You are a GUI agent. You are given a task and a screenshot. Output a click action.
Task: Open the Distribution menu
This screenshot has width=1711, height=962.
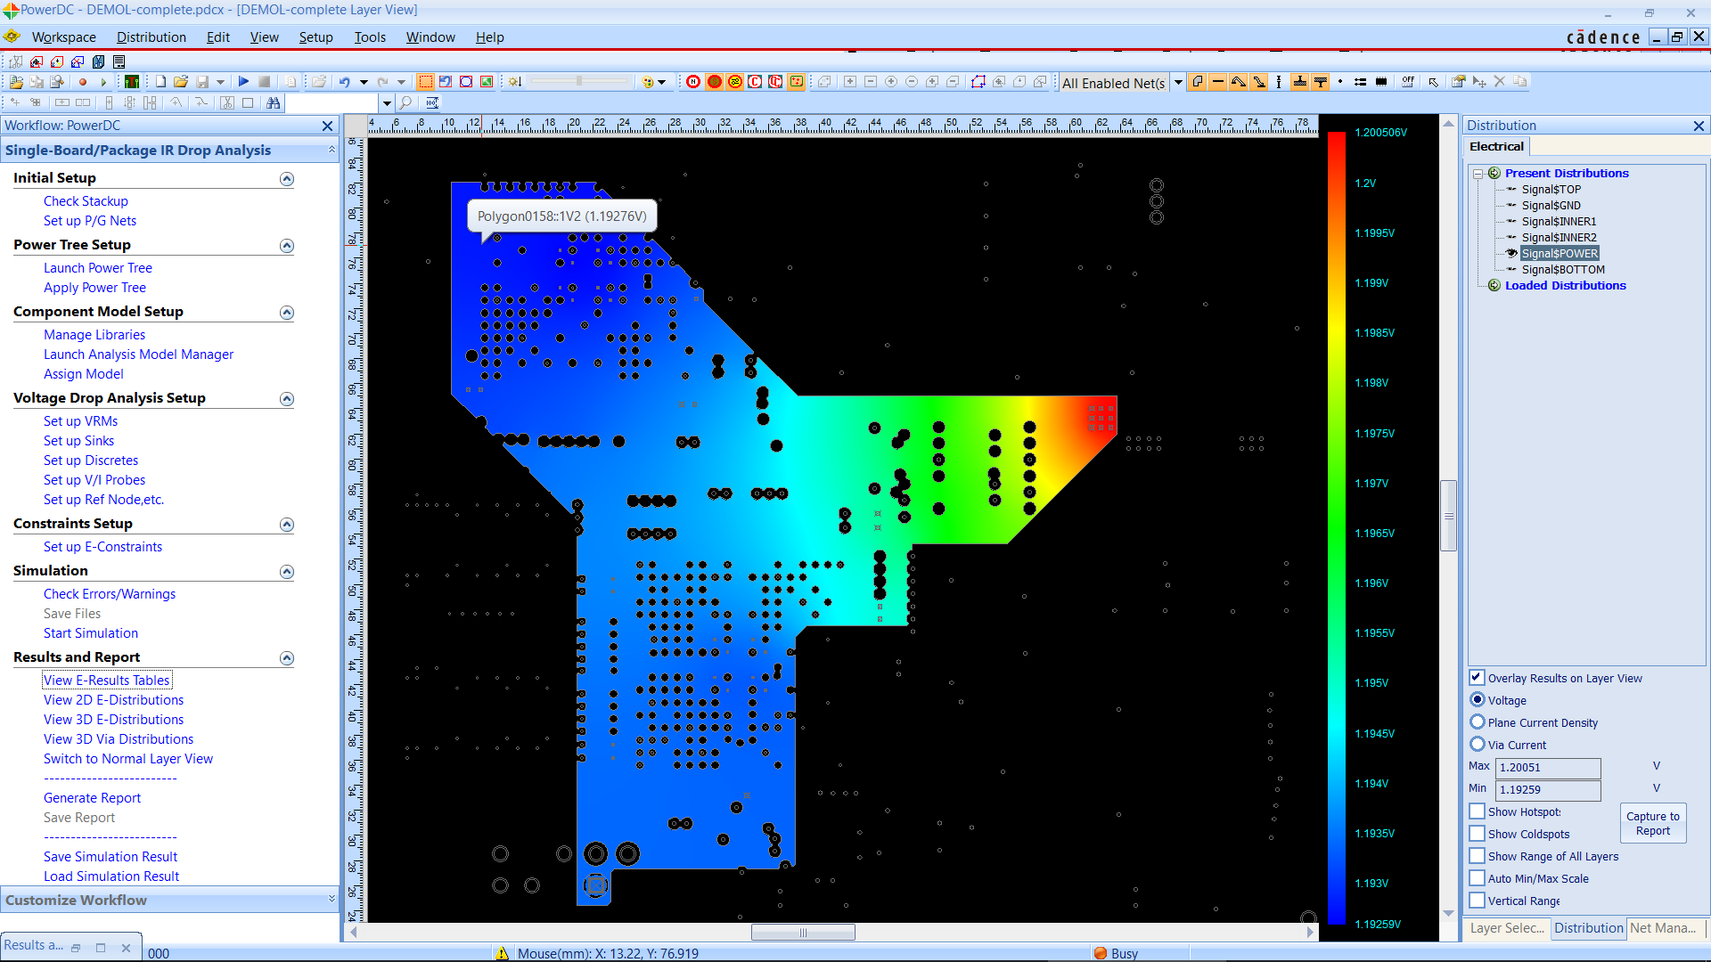[151, 37]
